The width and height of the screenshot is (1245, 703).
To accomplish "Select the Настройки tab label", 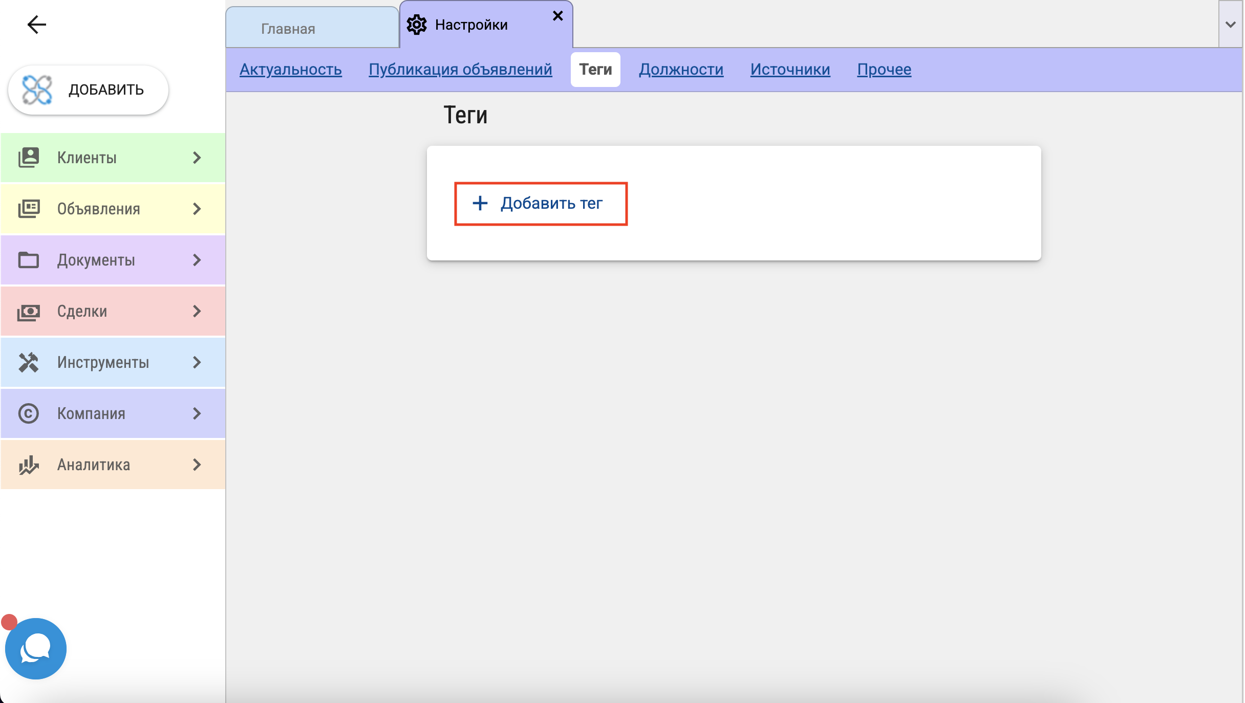I will [x=471, y=25].
